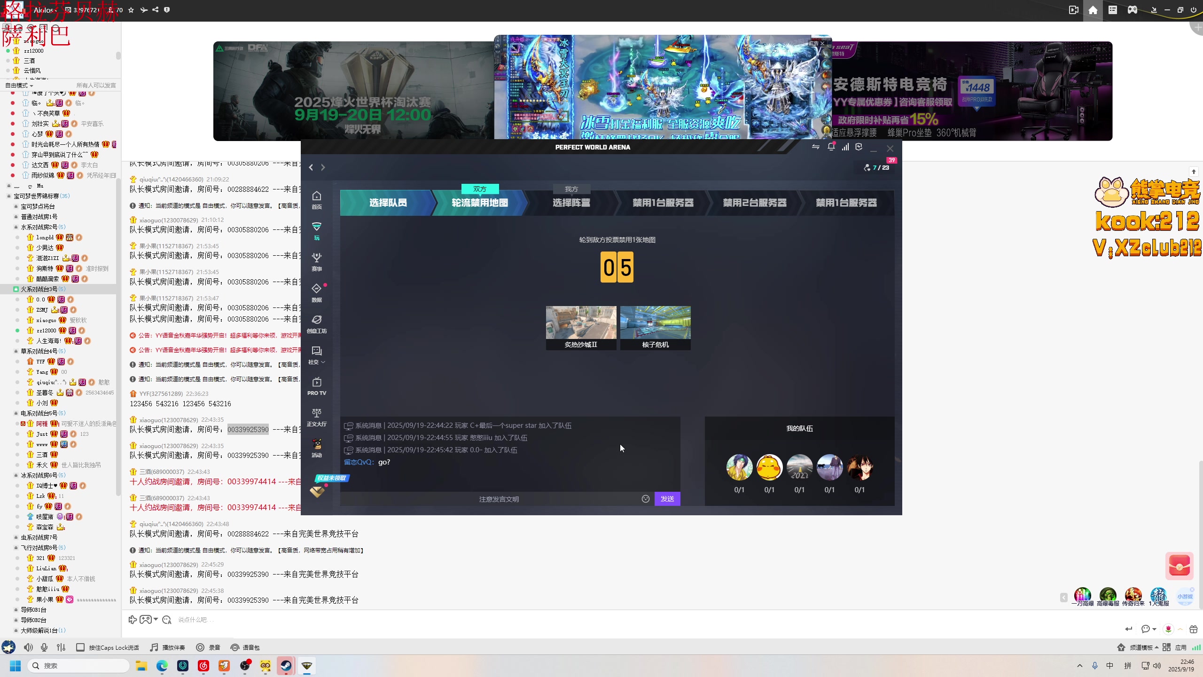
Task: Send a tulip flower gift
Action: tap(1168, 629)
